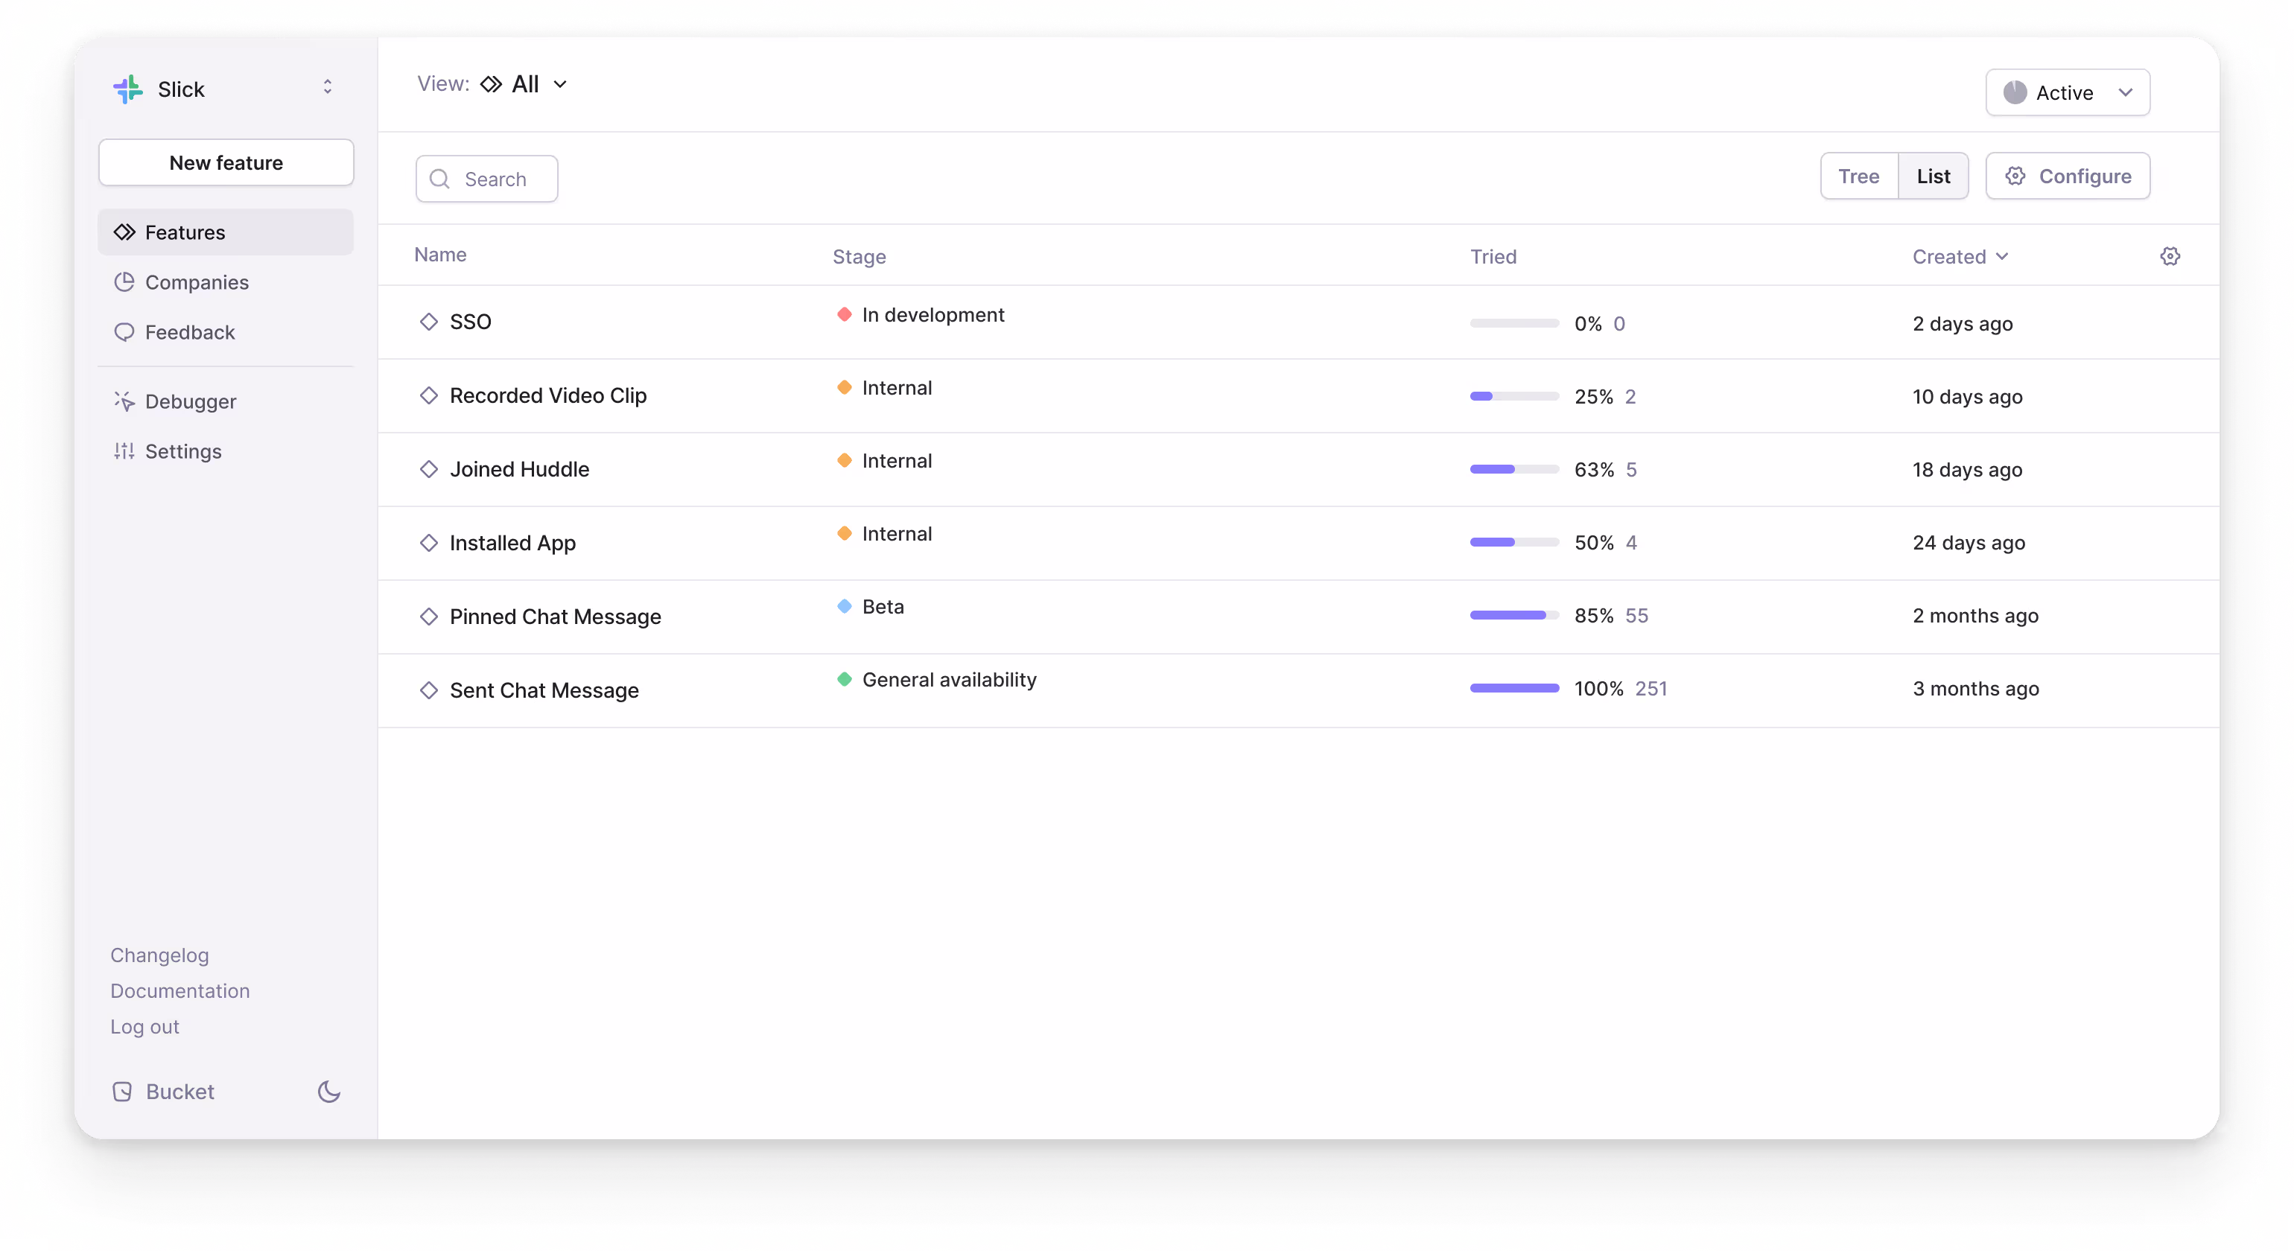Image resolution: width=2294 pixels, height=1251 pixels.
Task: Sort by the Name column header
Action: [x=440, y=255]
